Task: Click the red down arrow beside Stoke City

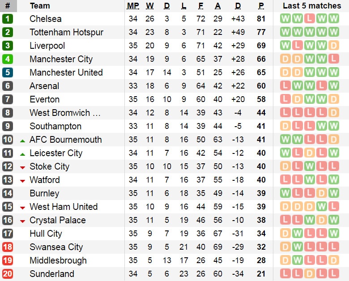Action: (22, 167)
